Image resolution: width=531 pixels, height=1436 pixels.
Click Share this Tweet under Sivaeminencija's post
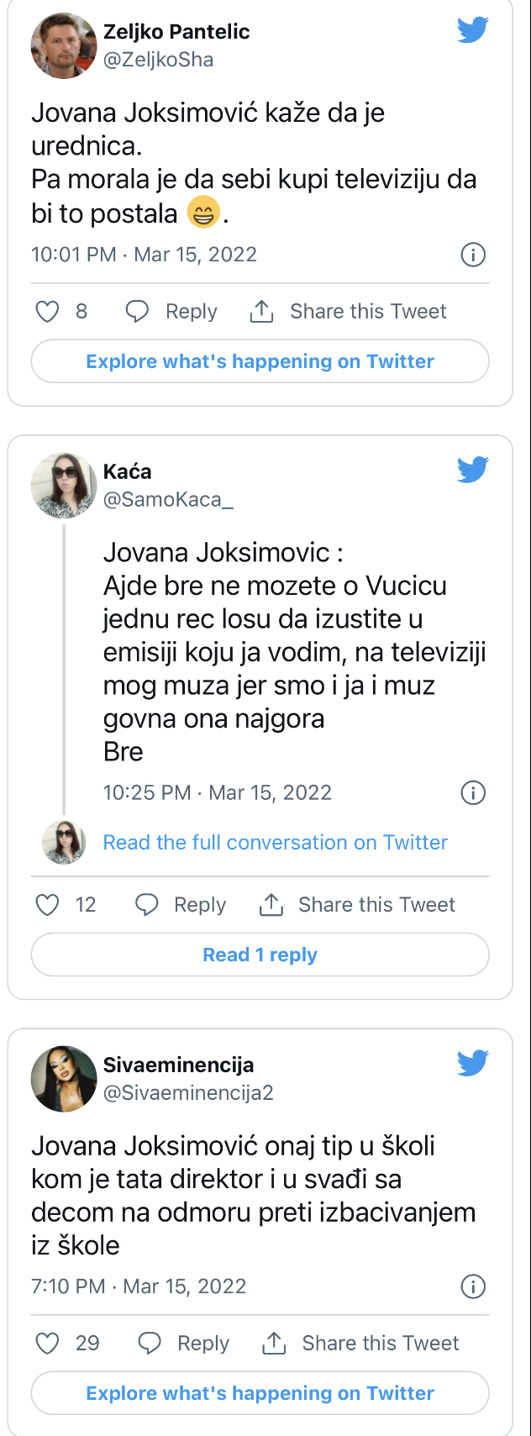380,1344
